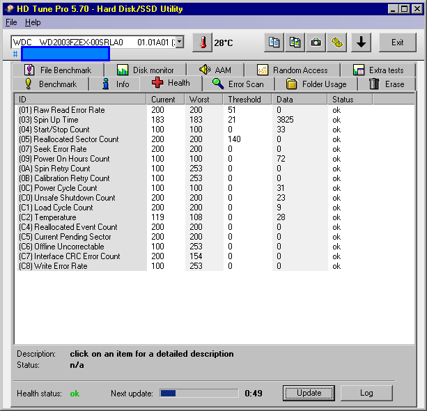This screenshot has width=427, height=411.
Task: Open the File menu
Action: [x=11, y=22]
